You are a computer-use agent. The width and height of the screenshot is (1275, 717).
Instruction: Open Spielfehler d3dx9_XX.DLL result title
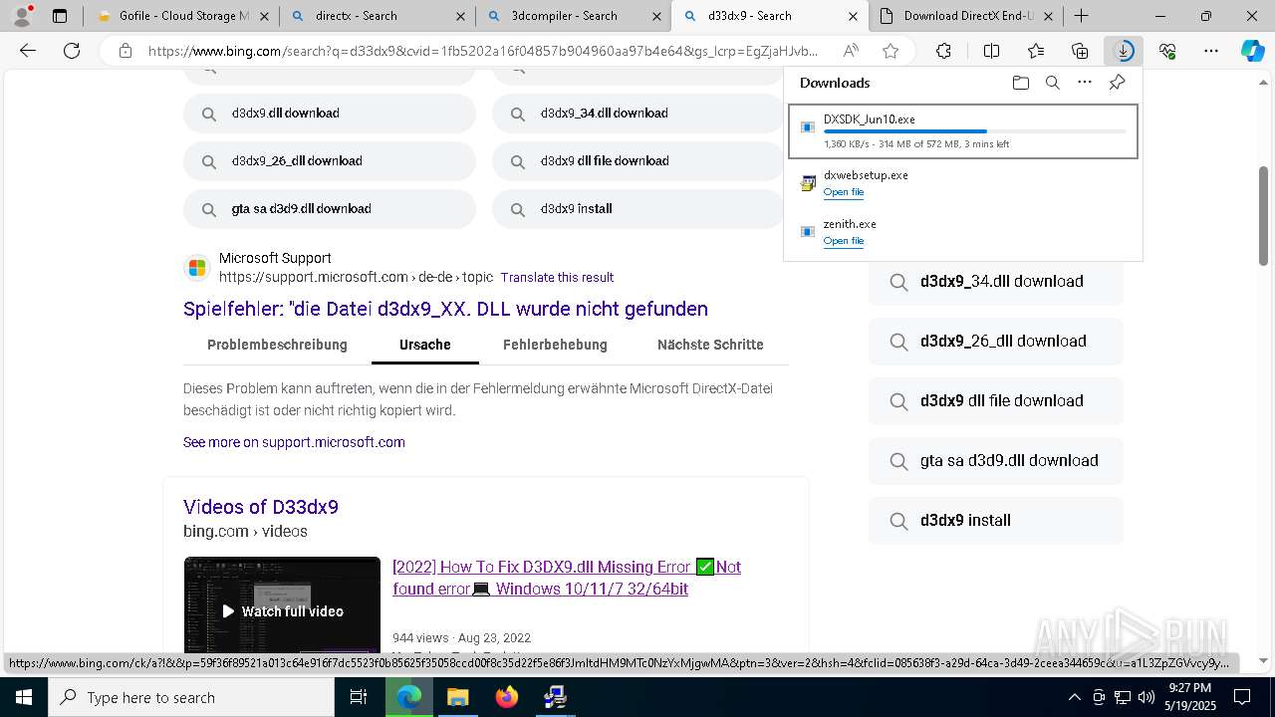(445, 309)
